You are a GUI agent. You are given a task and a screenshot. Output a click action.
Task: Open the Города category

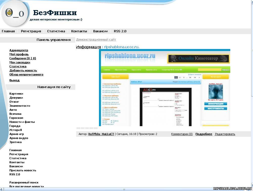coord(15,126)
